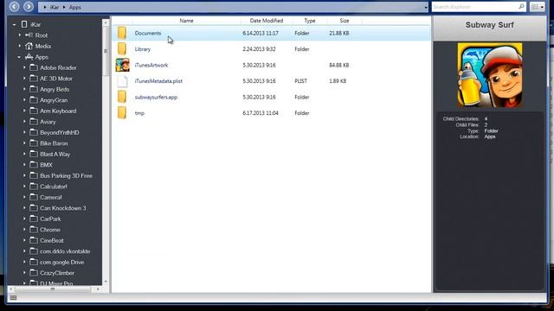
Task: Sort by the Size column header
Action: [x=345, y=21]
